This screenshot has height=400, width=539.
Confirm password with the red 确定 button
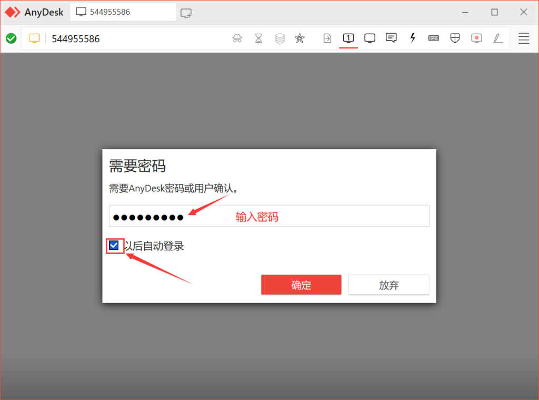pos(301,285)
